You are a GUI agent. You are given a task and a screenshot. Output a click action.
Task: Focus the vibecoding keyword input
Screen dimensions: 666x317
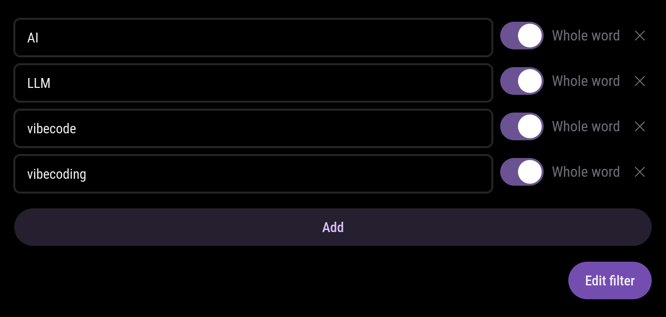tap(253, 174)
